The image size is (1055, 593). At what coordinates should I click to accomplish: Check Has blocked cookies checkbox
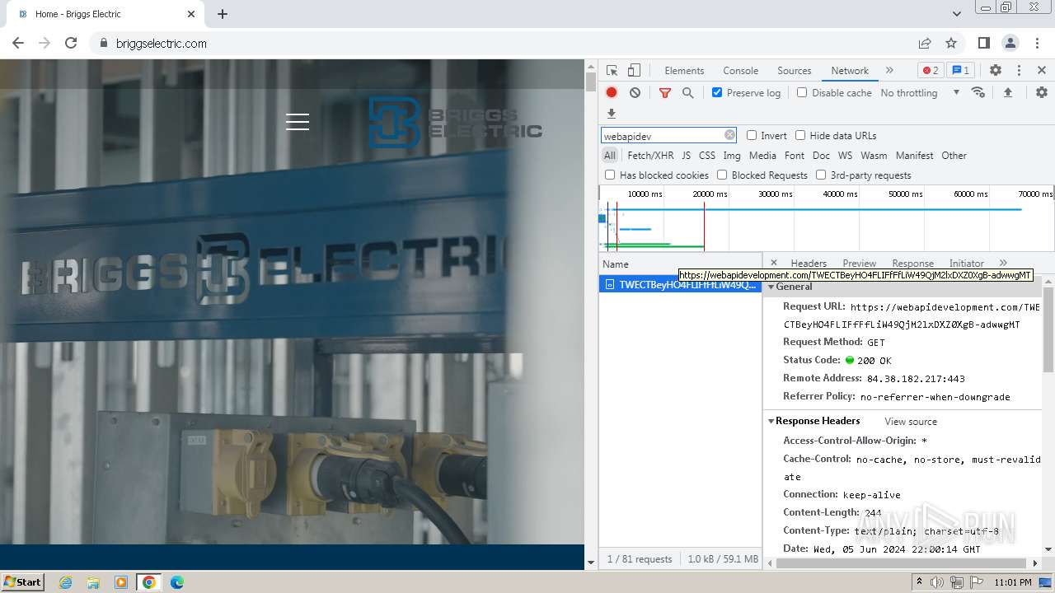coord(610,175)
